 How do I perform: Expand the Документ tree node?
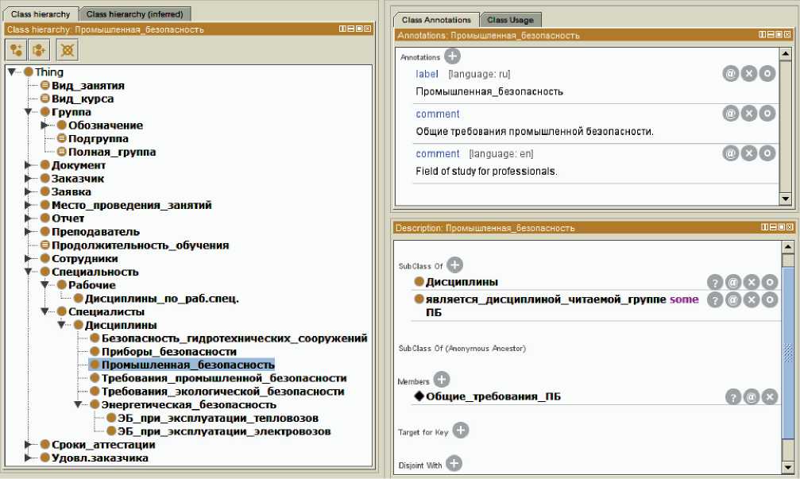pyautogui.click(x=29, y=165)
